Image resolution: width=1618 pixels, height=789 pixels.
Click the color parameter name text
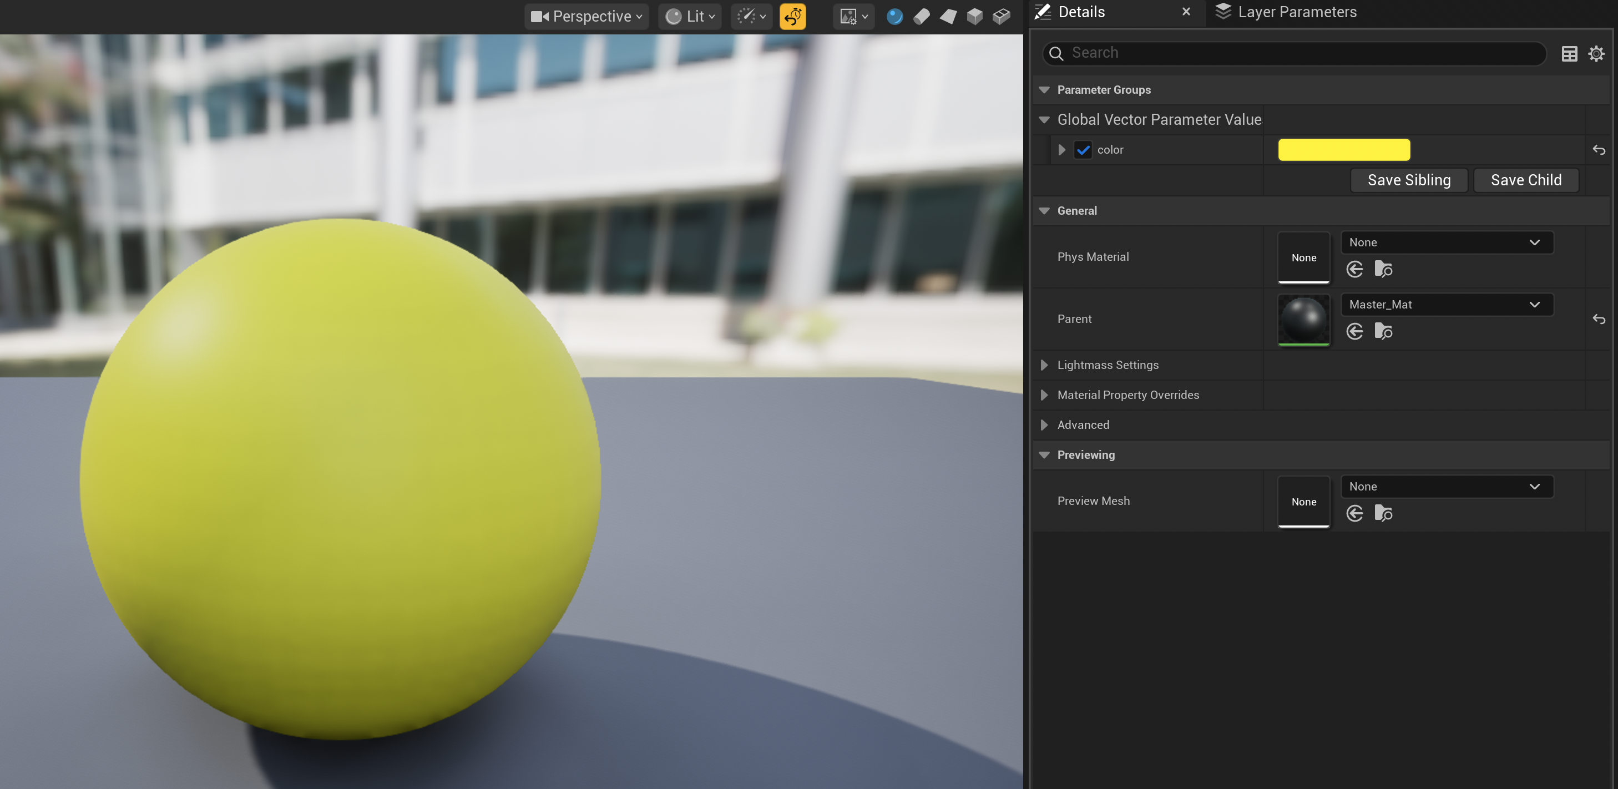(x=1110, y=150)
